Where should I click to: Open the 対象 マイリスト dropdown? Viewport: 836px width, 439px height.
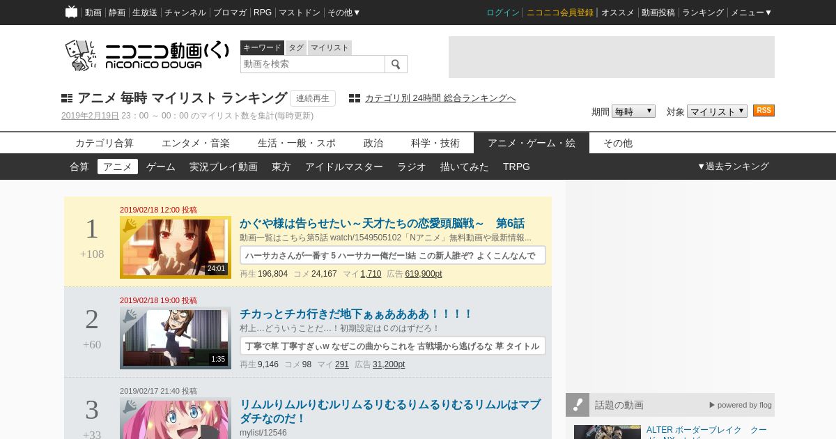tap(716, 111)
